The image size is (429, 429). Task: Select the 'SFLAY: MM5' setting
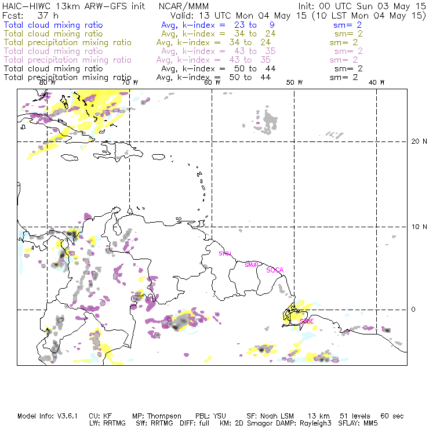(x=358, y=423)
